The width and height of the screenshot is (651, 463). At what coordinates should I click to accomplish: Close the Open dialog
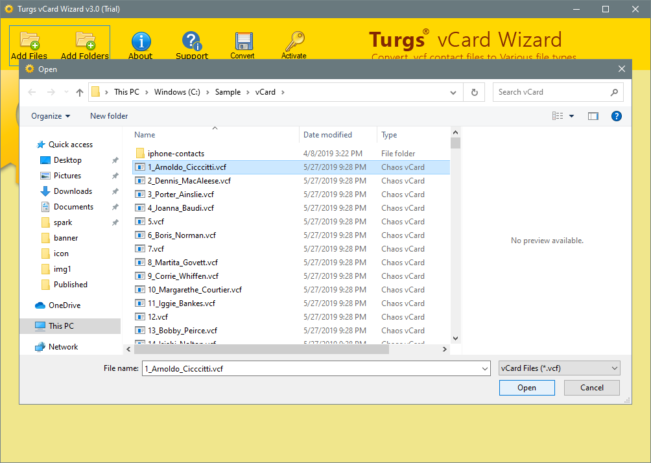622,69
